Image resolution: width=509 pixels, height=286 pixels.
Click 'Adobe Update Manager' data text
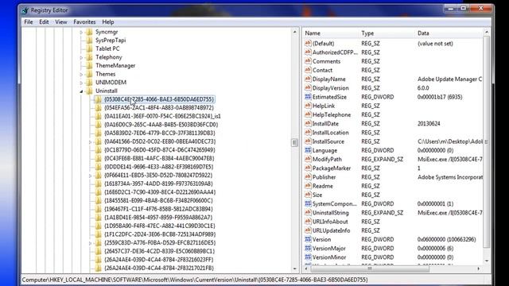coord(449,79)
